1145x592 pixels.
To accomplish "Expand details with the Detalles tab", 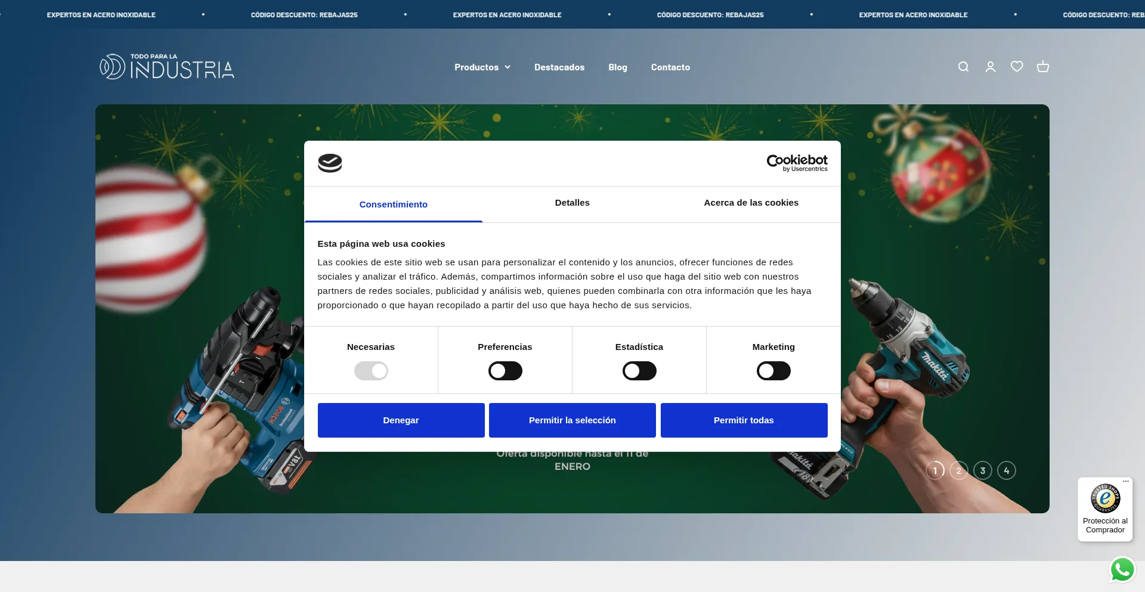I will pyautogui.click(x=572, y=203).
